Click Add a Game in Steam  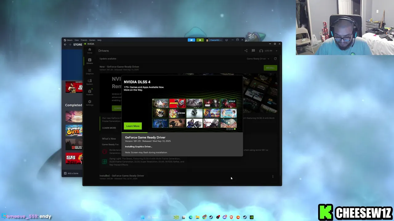71,173
